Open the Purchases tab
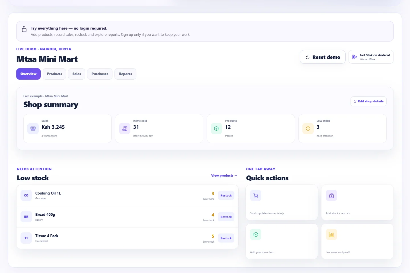Image resolution: width=410 pixels, height=273 pixels. pos(100,74)
